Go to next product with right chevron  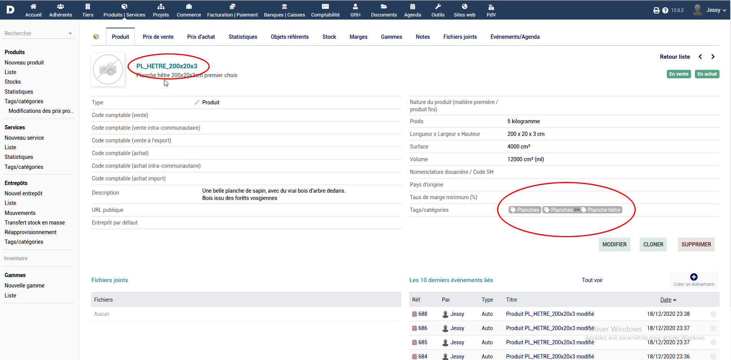coord(713,57)
